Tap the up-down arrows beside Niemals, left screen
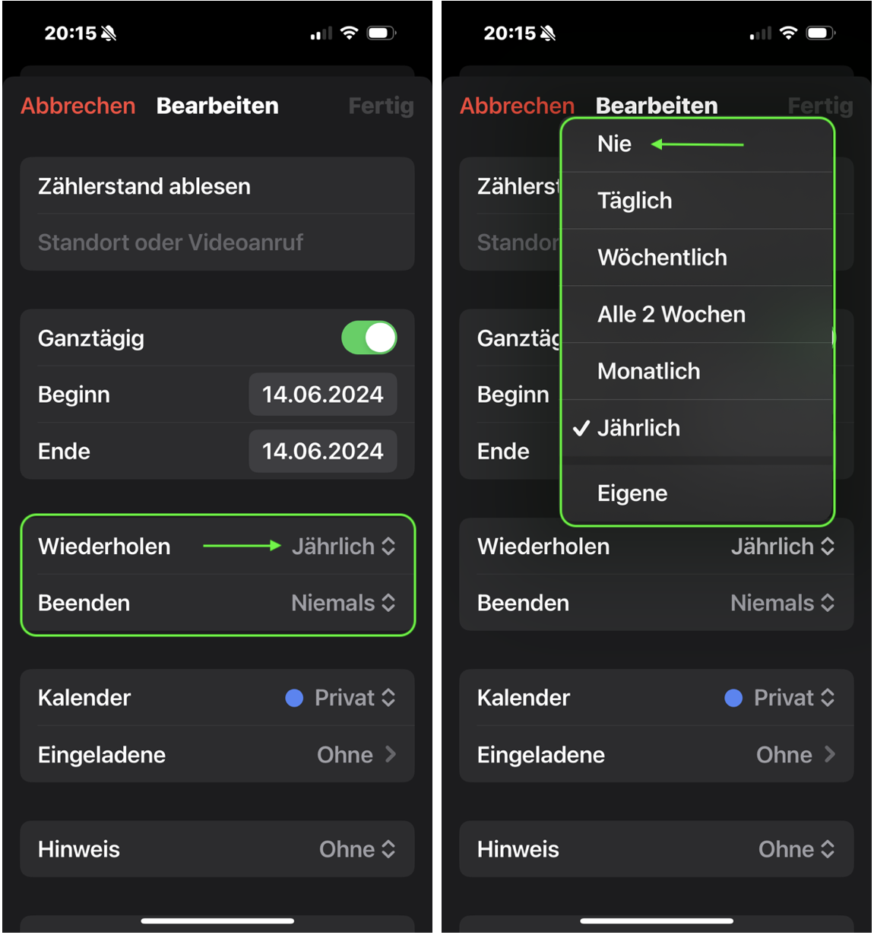Screen dimensions: 874x935 tap(388, 603)
